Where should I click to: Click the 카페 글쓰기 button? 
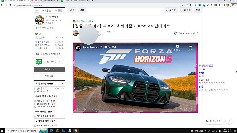pyautogui.click(x=49, y=69)
